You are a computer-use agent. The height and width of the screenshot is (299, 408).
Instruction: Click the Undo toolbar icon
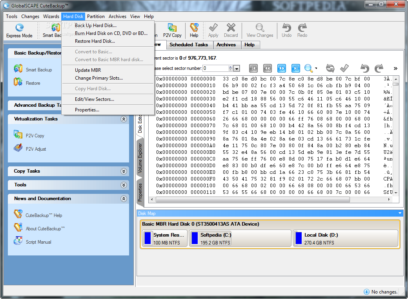coord(286,31)
